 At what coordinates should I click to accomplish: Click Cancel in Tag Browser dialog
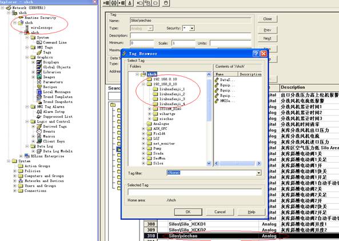pyautogui.click(x=220, y=212)
